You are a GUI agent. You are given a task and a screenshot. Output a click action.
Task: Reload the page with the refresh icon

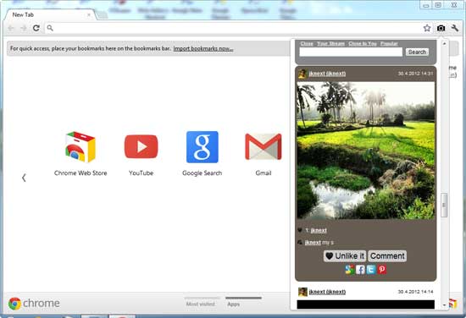36,28
